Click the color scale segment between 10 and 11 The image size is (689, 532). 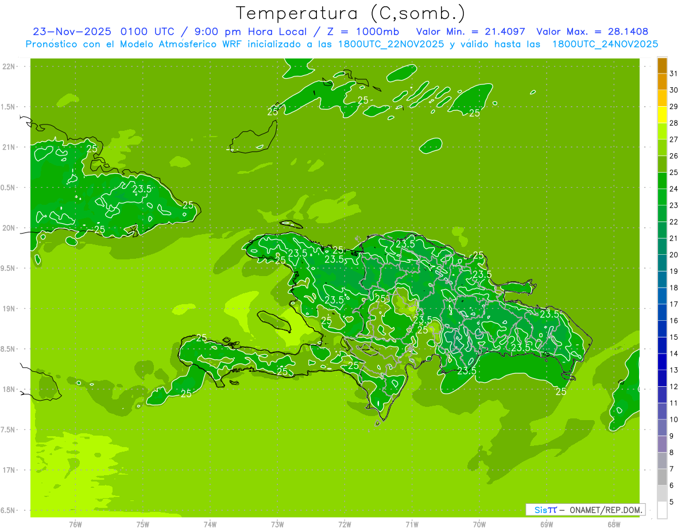click(x=662, y=411)
